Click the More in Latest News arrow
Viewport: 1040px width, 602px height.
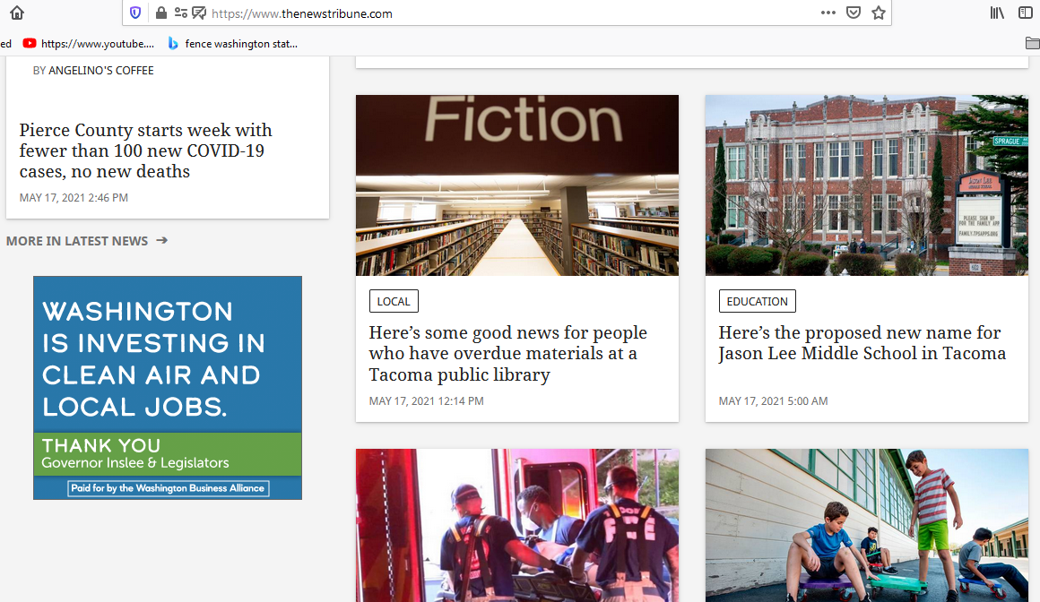(x=162, y=240)
